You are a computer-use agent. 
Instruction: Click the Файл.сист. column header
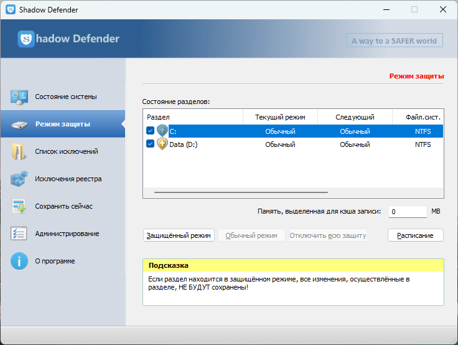coord(418,117)
